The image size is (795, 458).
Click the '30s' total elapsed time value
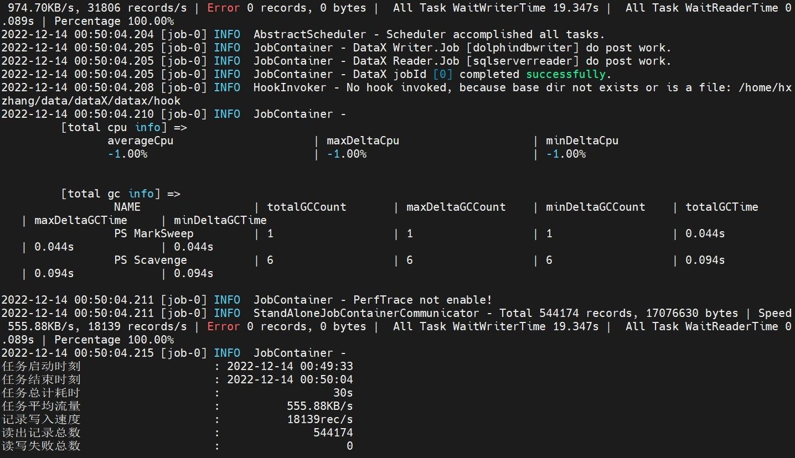click(x=343, y=393)
